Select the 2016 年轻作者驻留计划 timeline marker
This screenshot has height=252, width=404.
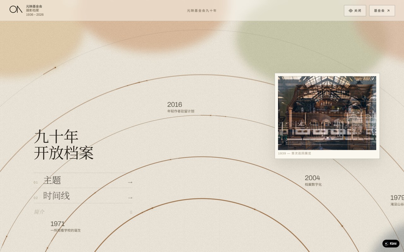[181, 107]
